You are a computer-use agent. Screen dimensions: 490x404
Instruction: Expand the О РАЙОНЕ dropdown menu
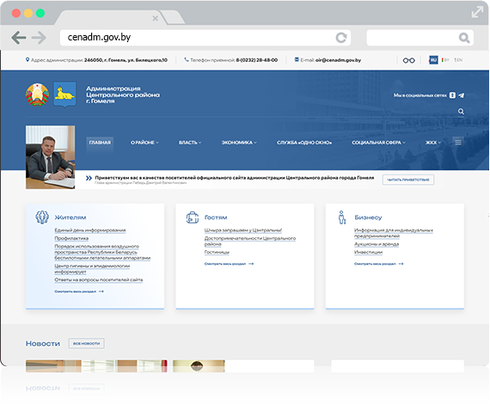(144, 143)
